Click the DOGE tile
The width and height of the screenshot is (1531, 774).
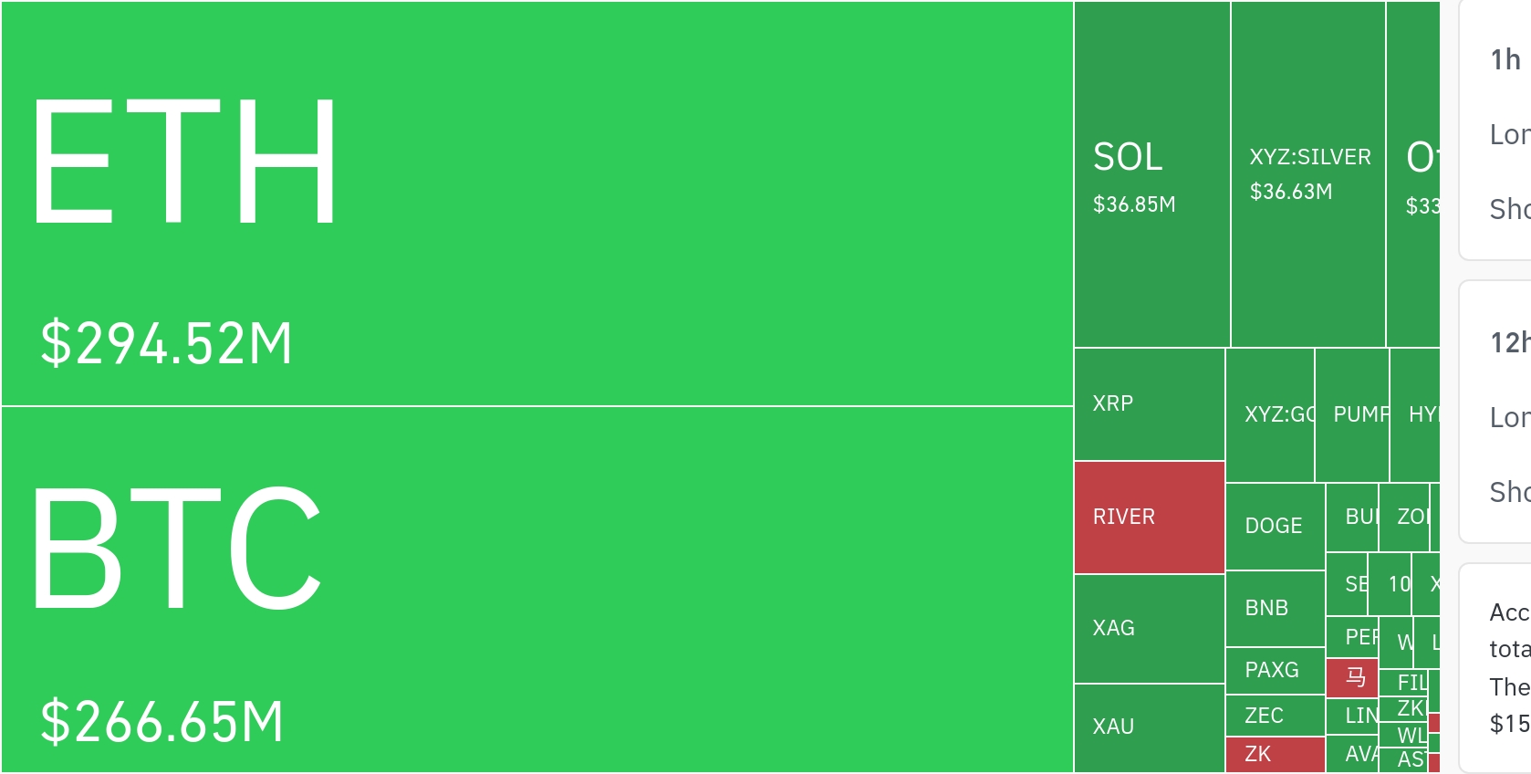(x=1275, y=526)
